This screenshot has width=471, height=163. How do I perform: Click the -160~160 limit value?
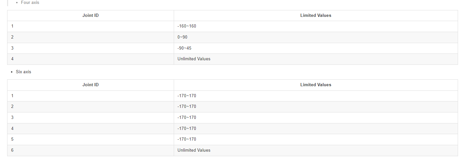[187, 26]
